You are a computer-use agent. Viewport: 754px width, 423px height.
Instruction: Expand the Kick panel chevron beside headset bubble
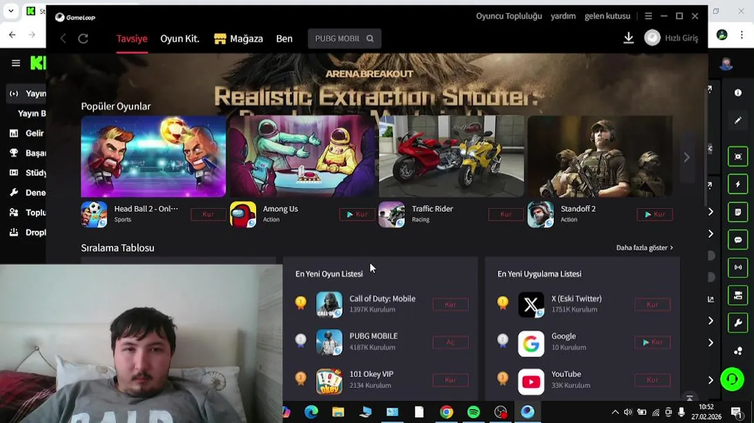pos(711,380)
